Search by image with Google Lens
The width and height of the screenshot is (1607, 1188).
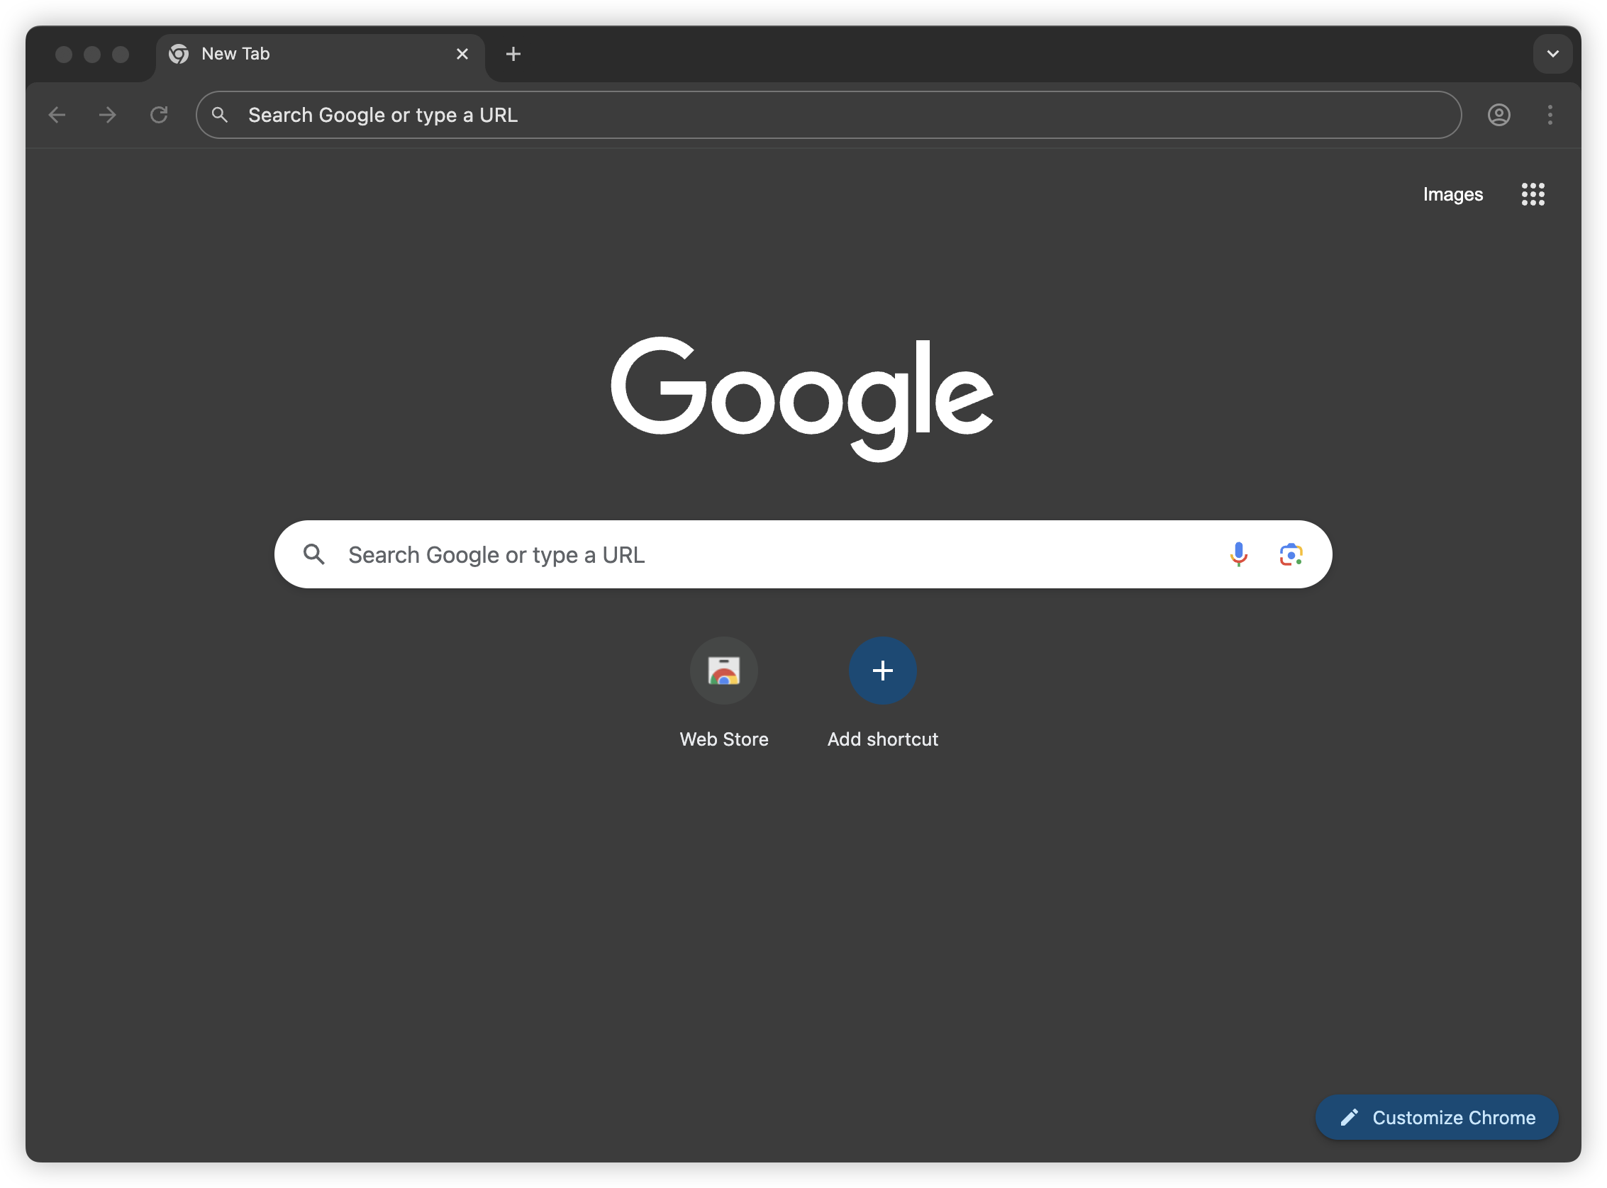click(1291, 554)
